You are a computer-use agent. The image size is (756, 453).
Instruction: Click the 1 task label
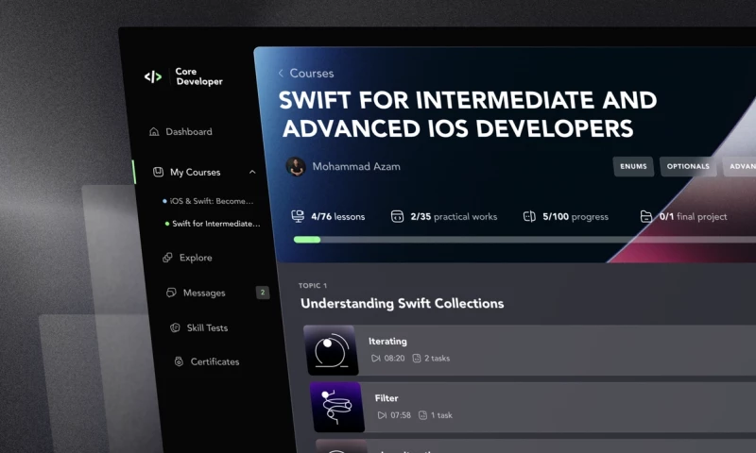441,415
